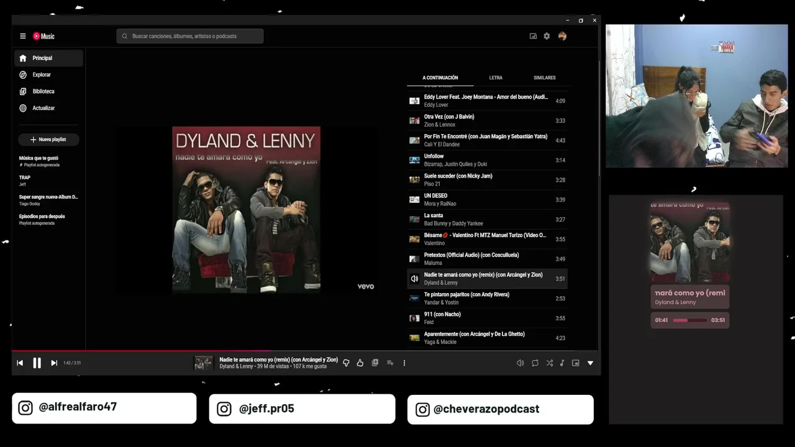Play 'Por Fin Te Encontré' from queue

click(487, 140)
